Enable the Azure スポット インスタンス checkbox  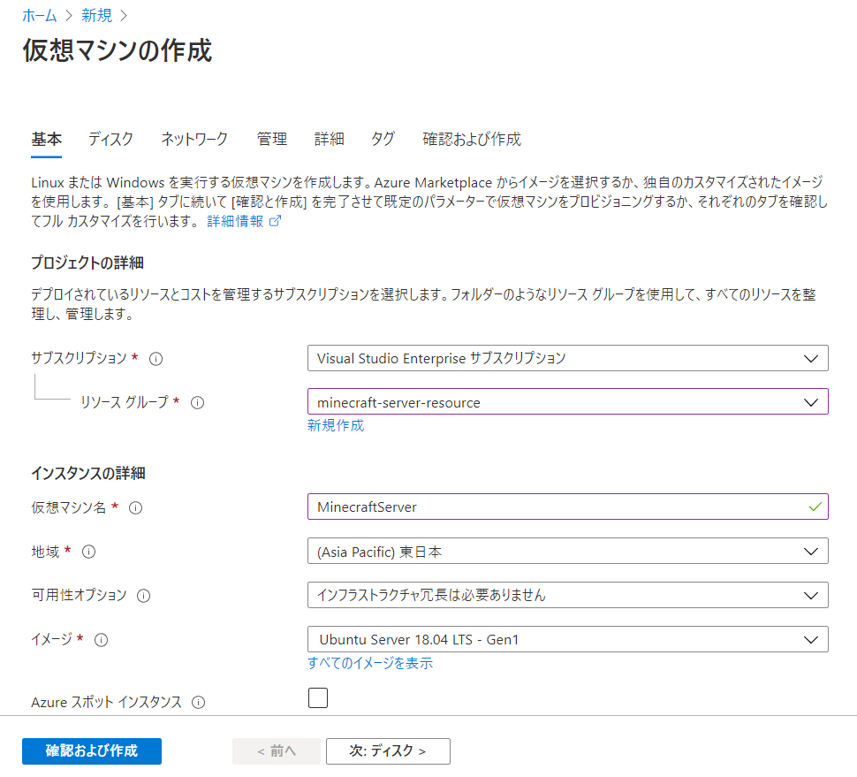317,697
